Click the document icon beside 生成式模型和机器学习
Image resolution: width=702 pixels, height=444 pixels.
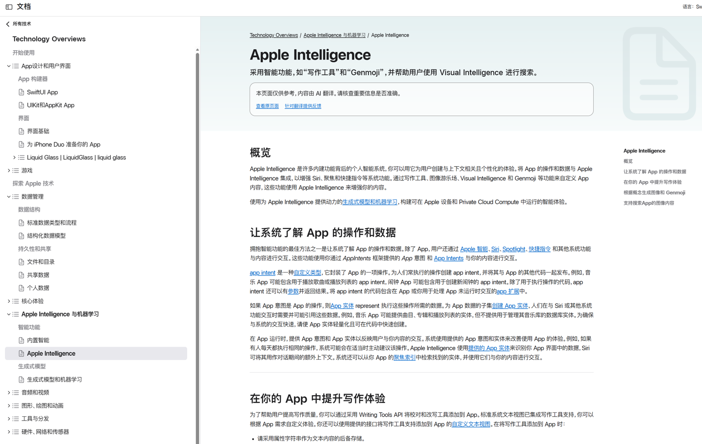point(21,380)
